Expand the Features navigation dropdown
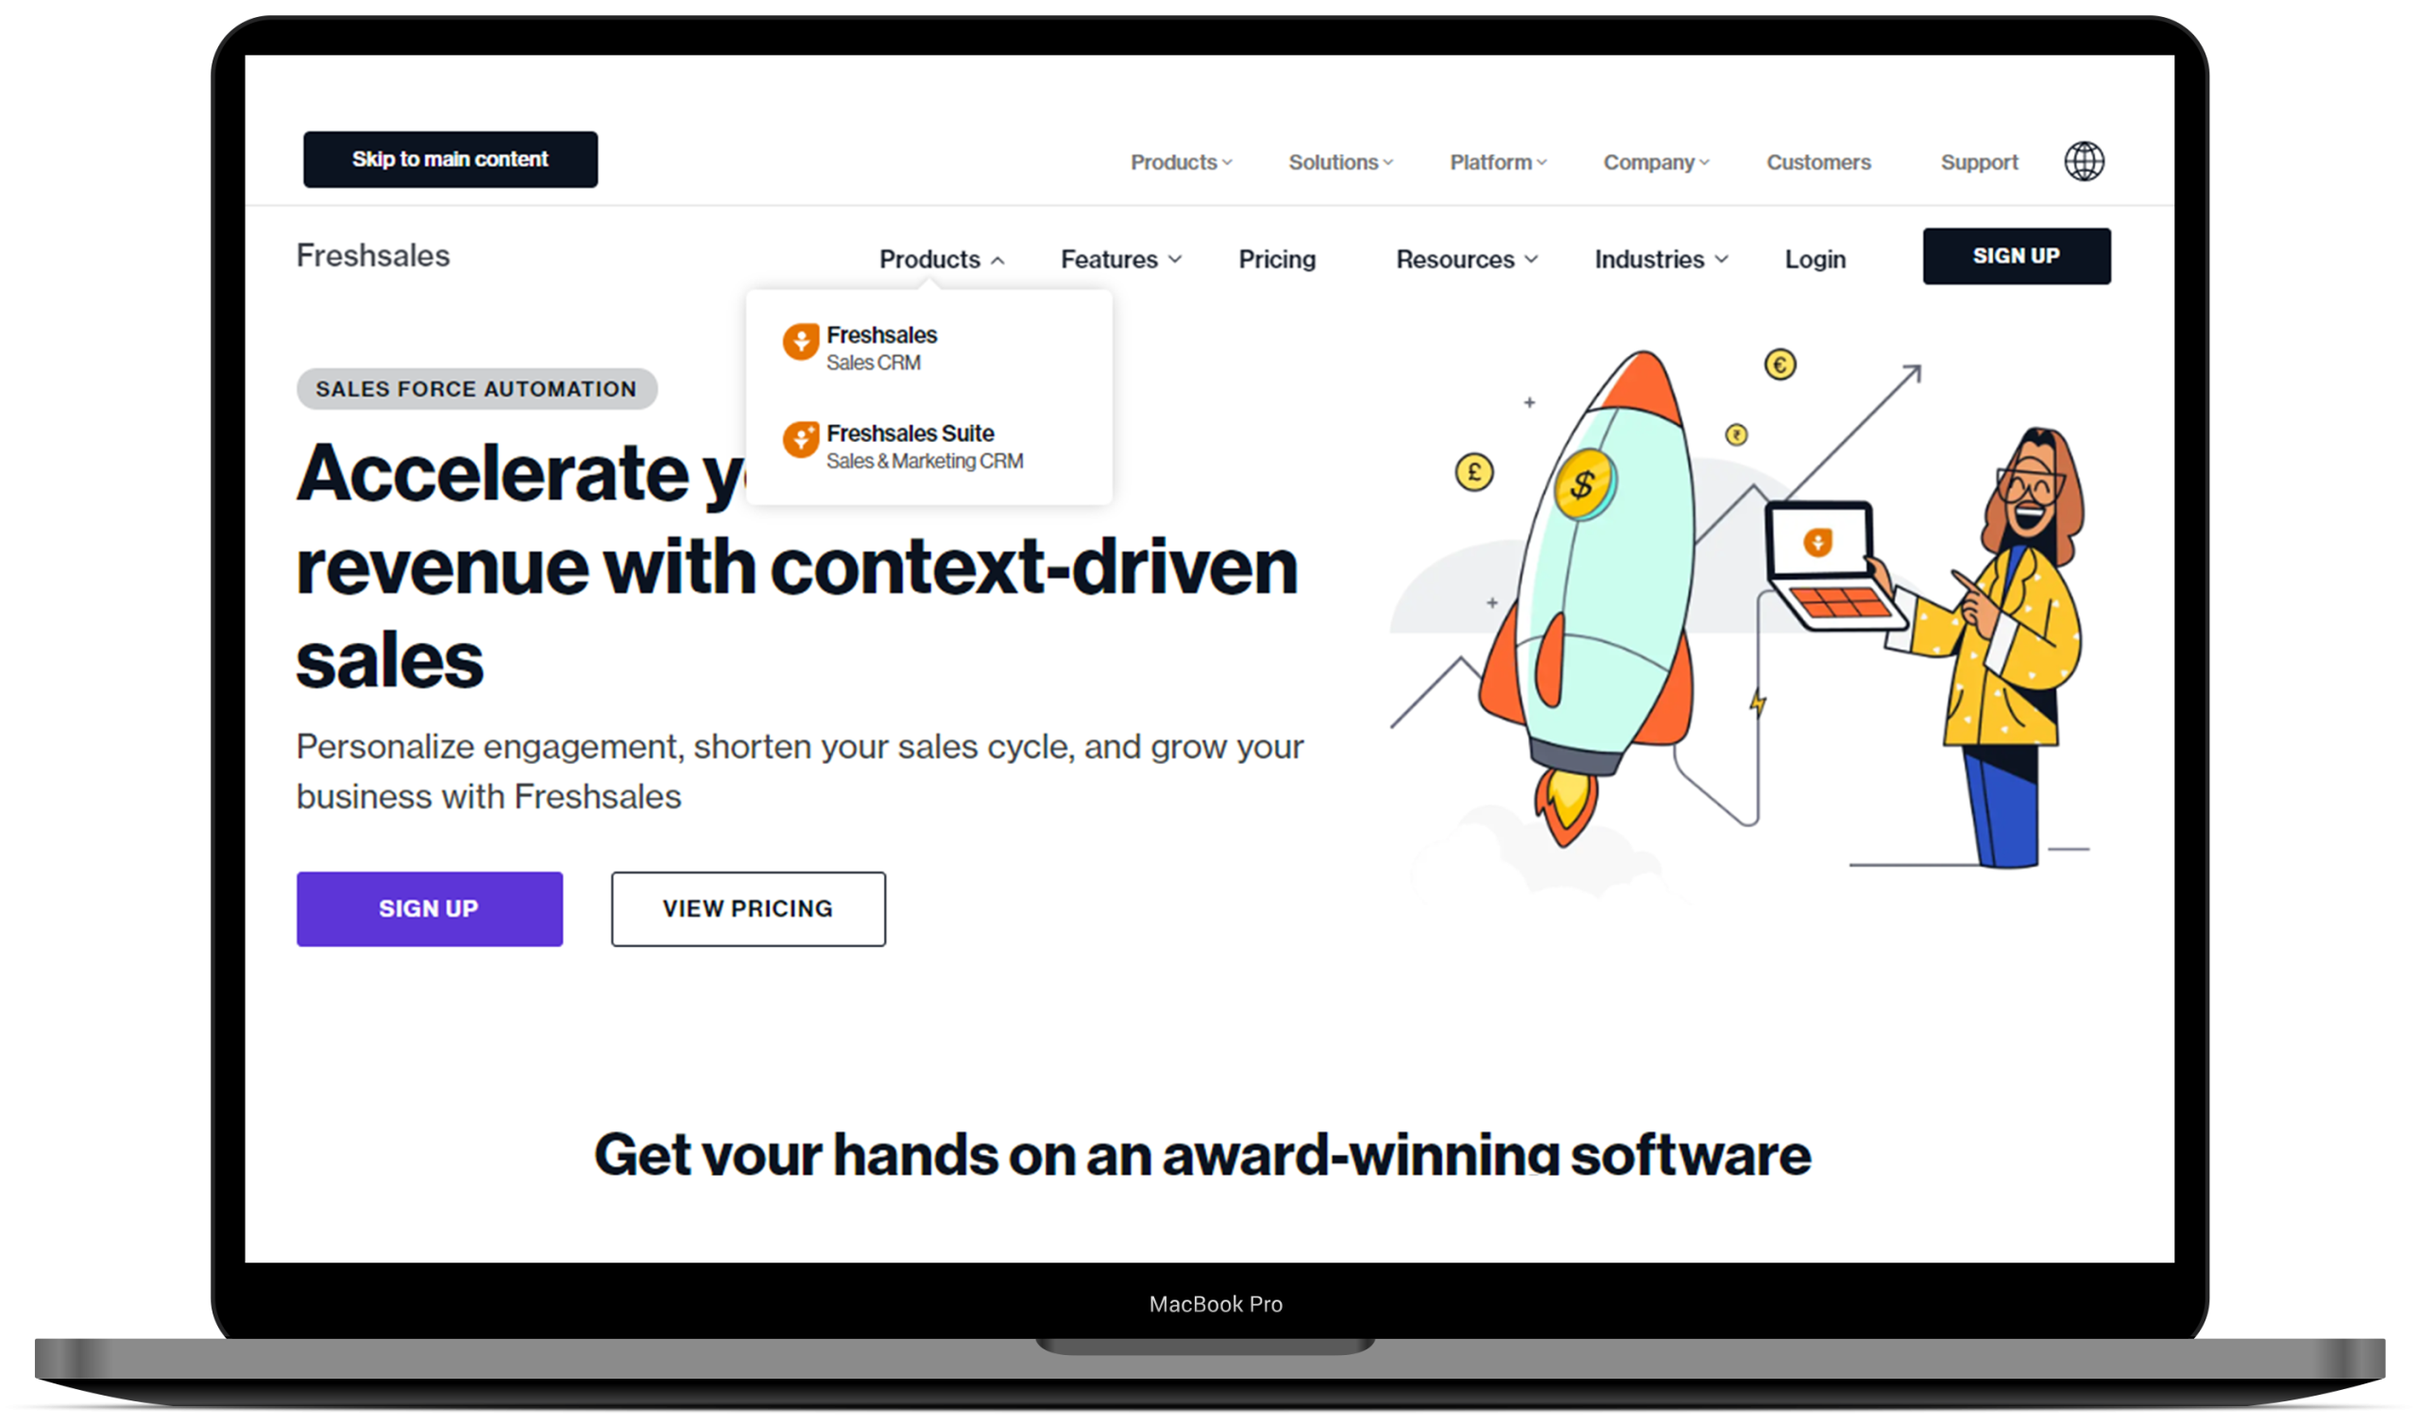Viewport: 2418px width, 1424px height. tap(1119, 258)
